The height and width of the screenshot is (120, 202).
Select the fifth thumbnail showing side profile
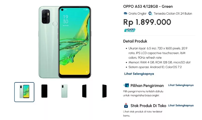[104, 91]
